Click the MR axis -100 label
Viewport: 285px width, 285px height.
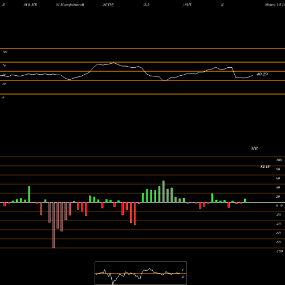pos(279,251)
